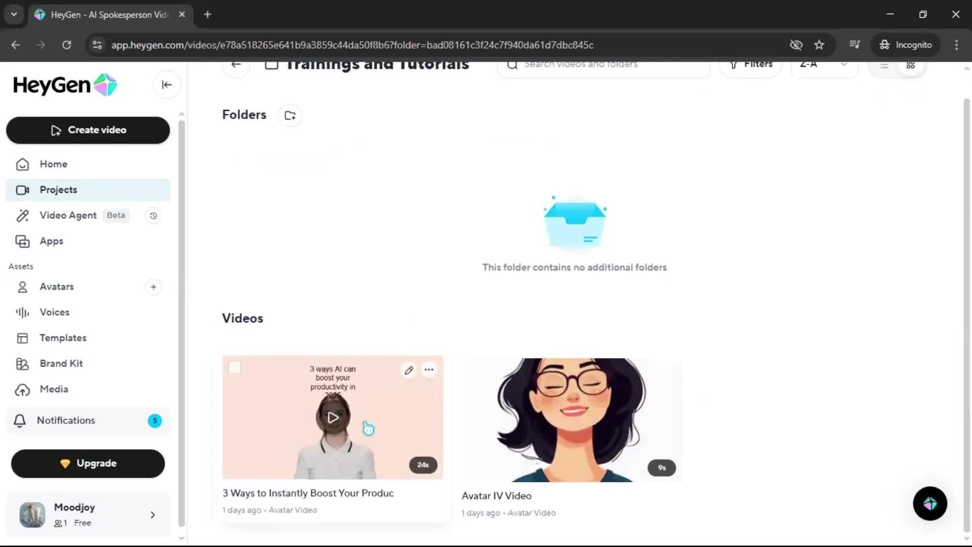
Task: Click the Upgrade button
Action: coord(88,463)
